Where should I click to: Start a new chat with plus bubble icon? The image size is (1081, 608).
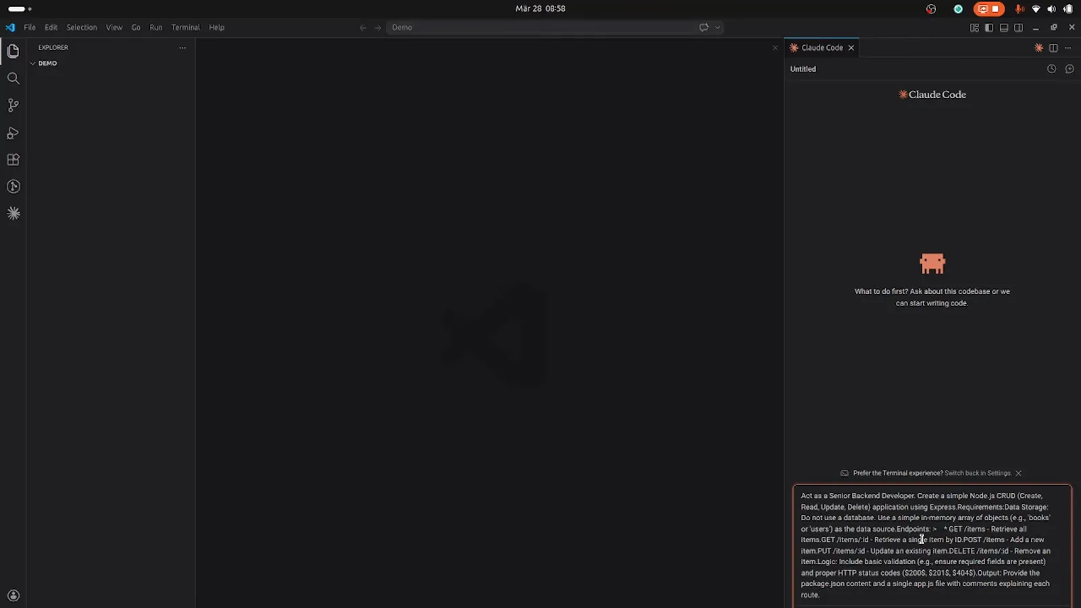1070,69
